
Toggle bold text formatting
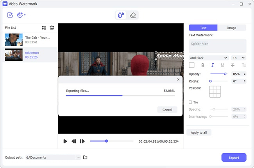203,65
